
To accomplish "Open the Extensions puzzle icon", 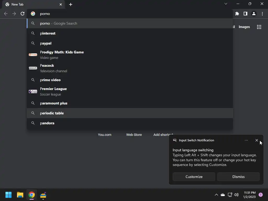I will tap(237, 14).
